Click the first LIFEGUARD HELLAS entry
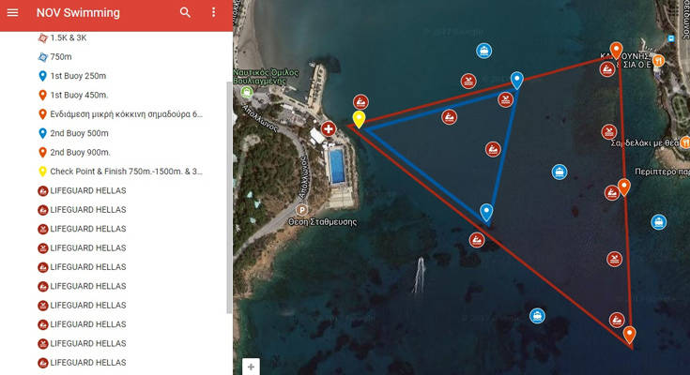The height and width of the screenshot is (375, 690). pos(87,190)
